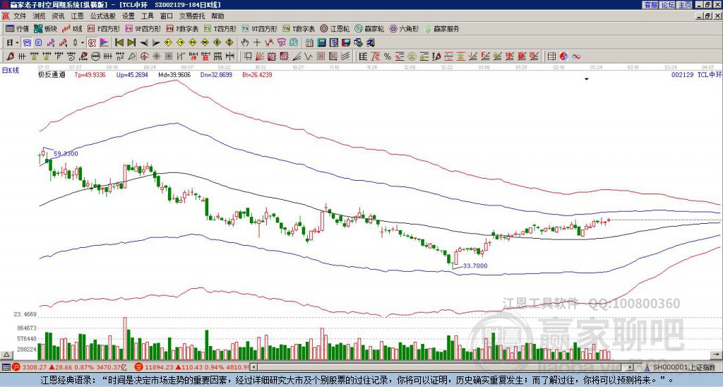Select the red pencil drawing tool
The height and width of the screenshot is (387, 723).
click(x=9, y=56)
